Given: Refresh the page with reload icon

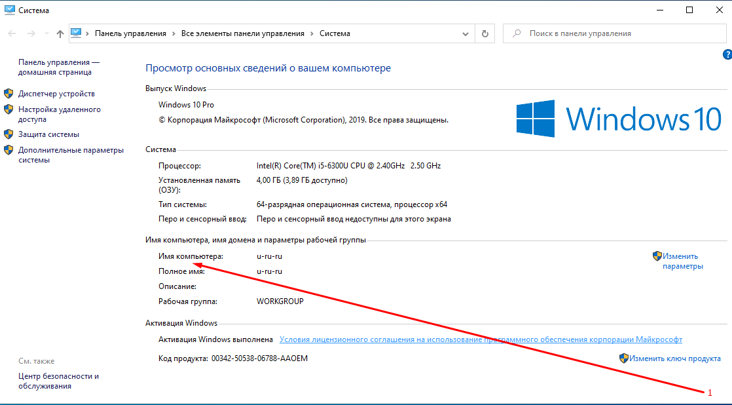Looking at the screenshot, I should tap(485, 33).
